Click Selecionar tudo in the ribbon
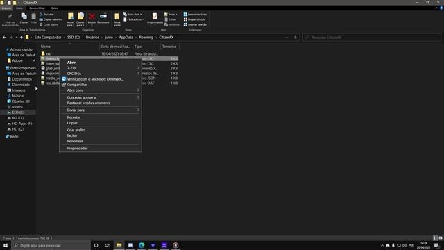Viewport: 444px width, 250px height. click(195, 14)
